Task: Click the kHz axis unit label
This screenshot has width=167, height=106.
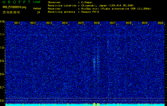Action: (2, 21)
